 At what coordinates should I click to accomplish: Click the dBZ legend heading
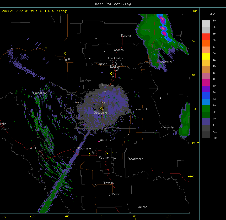click(212, 14)
